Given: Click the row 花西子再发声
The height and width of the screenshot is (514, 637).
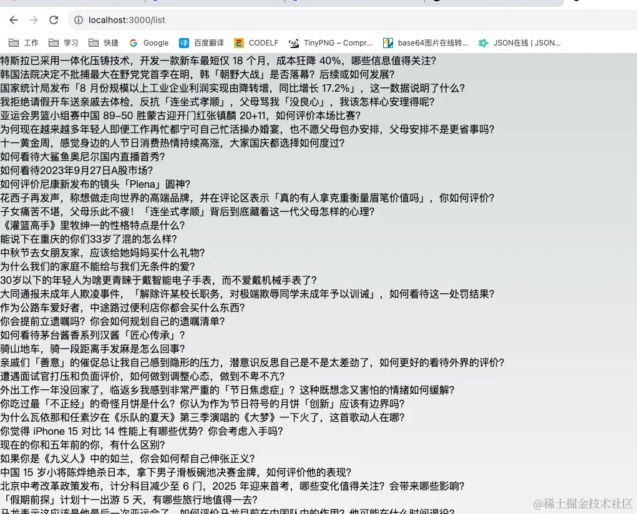Looking at the screenshot, I should pyautogui.click(x=248, y=198).
